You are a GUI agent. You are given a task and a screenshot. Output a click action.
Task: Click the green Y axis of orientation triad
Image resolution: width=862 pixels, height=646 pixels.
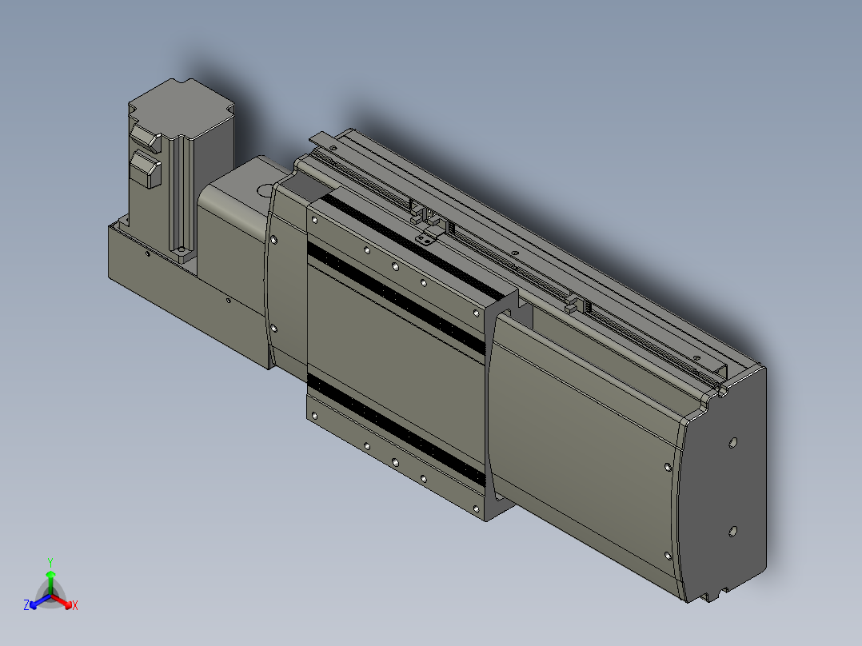(50, 576)
